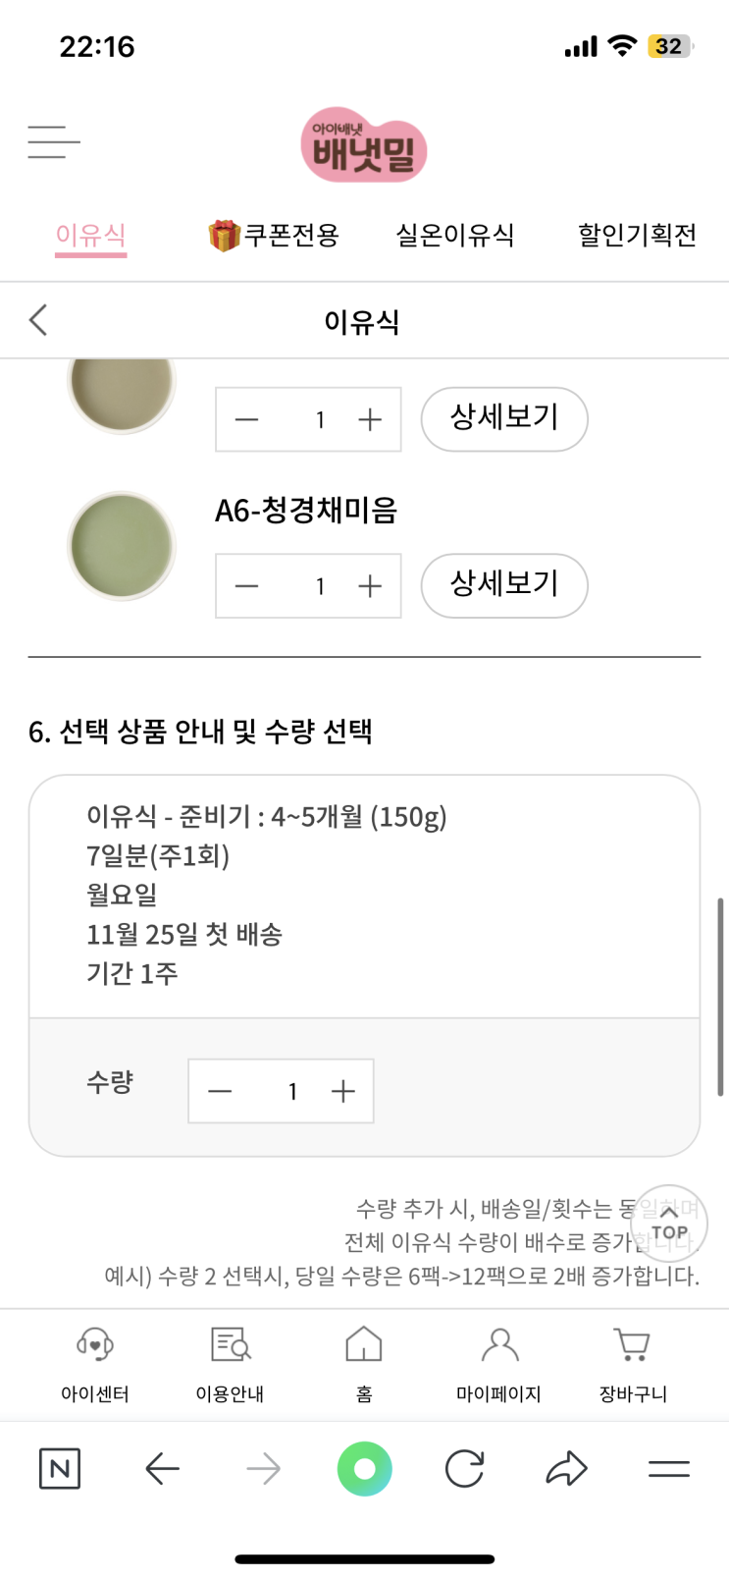729x1579 pixels.
Task: Select the 이유식 tab
Action: pos(90,236)
